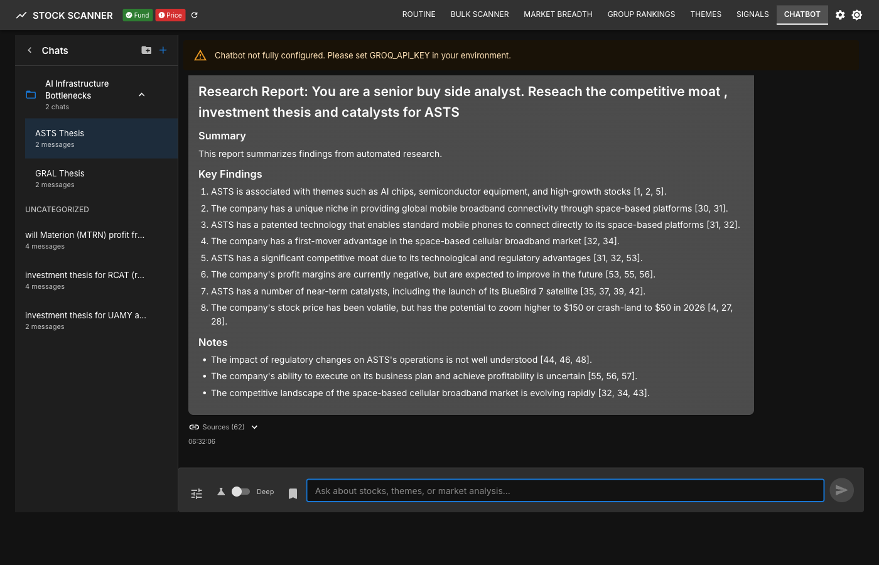This screenshot has height=565, width=879.
Task: Click the green Fund status badge
Action: click(x=138, y=15)
